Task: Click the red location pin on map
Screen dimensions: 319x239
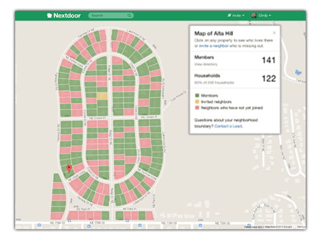Action: pyautogui.click(x=69, y=169)
